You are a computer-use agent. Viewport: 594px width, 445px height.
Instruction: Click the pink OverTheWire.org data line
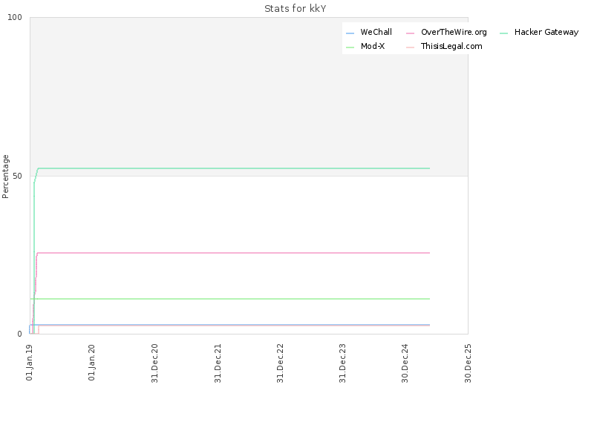(234, 253)
